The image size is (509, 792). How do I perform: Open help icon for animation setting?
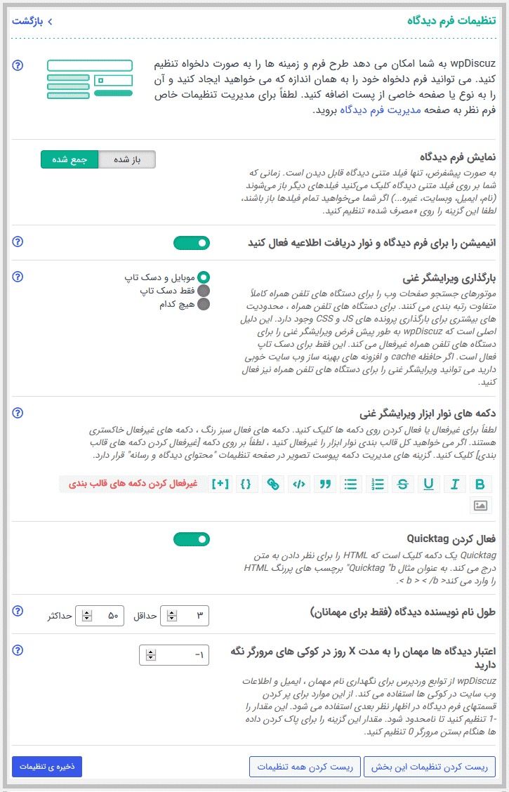(18, 242)
